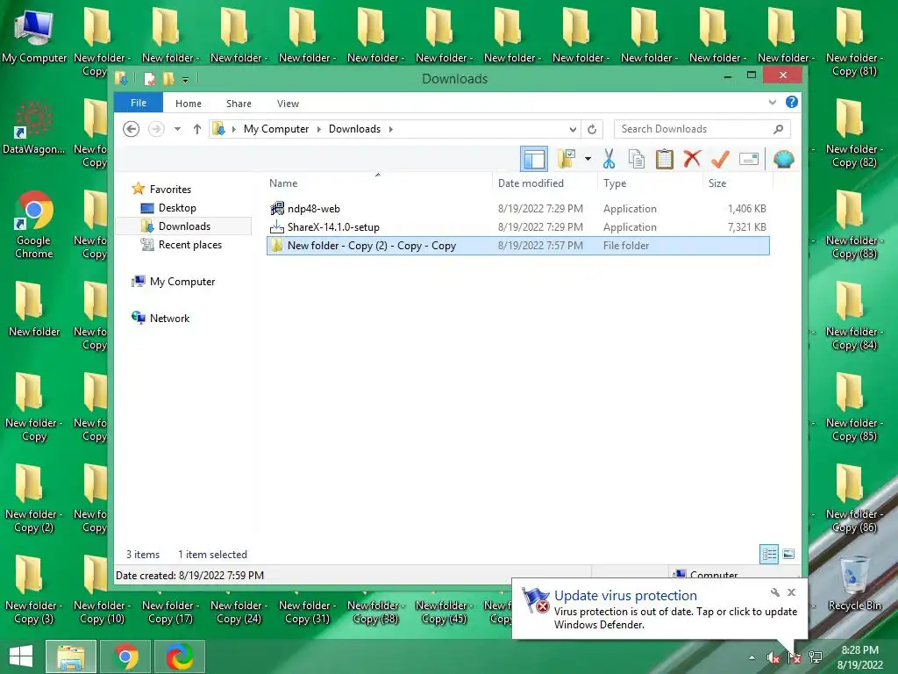This screenshot has height=674, width=898.
Task: Click the Rename icon beside the checkmark
Action: (749, 159)
